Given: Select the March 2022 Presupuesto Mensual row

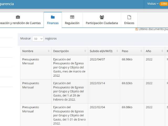Looking at the screenshot, I should click(30, 61).
